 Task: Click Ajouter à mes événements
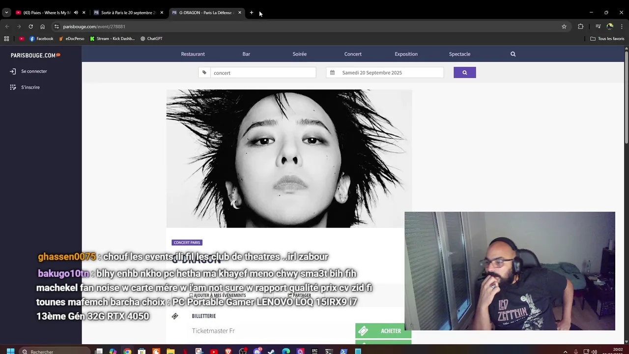click(x=217, y=295)
